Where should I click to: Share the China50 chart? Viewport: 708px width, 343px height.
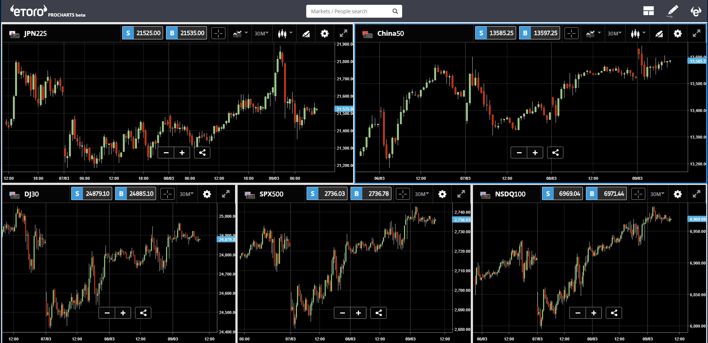(x=555, y=153)
